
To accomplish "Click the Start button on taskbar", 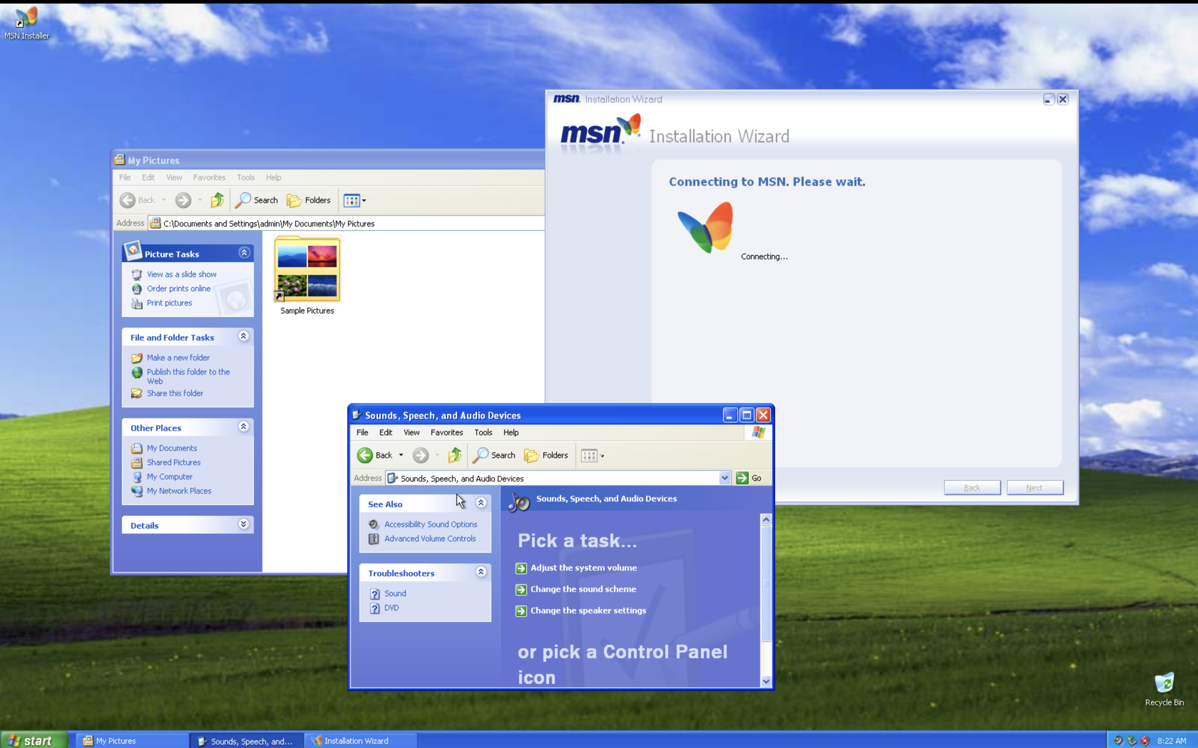I will [x=33, y=740].
